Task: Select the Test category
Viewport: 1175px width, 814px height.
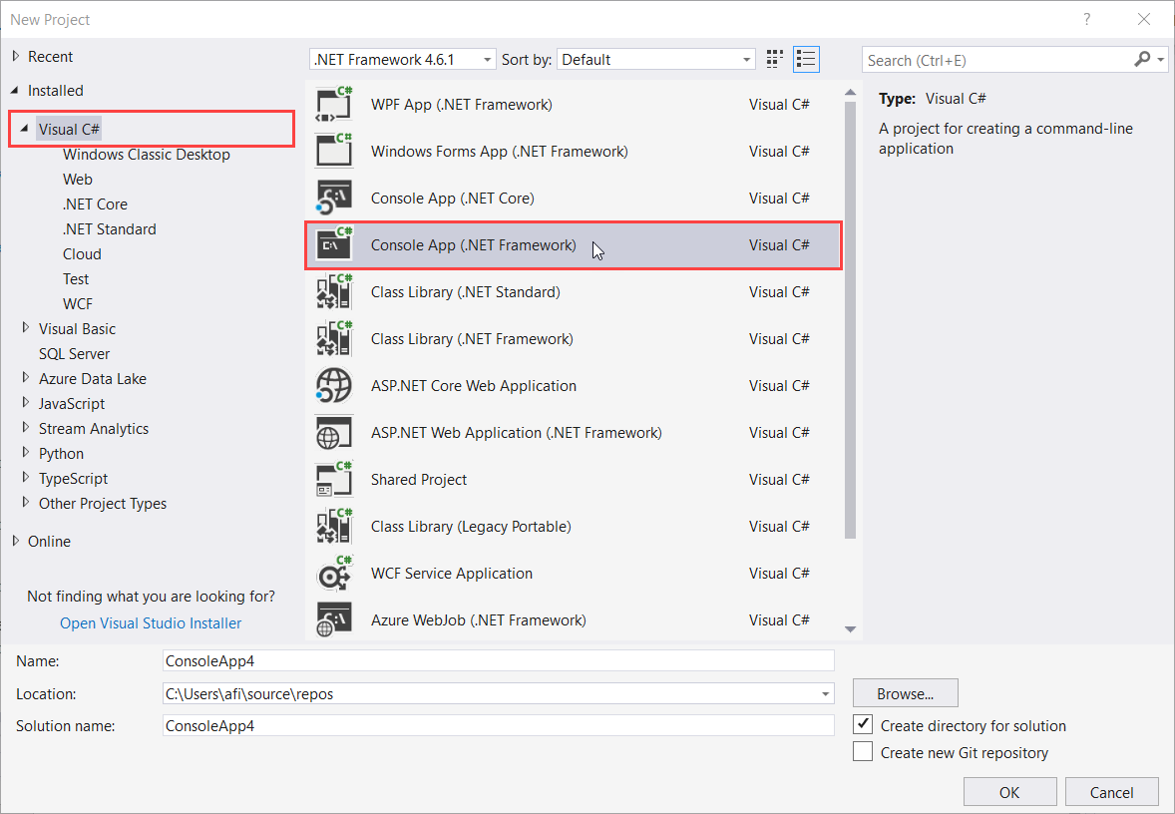Action: 76,279
